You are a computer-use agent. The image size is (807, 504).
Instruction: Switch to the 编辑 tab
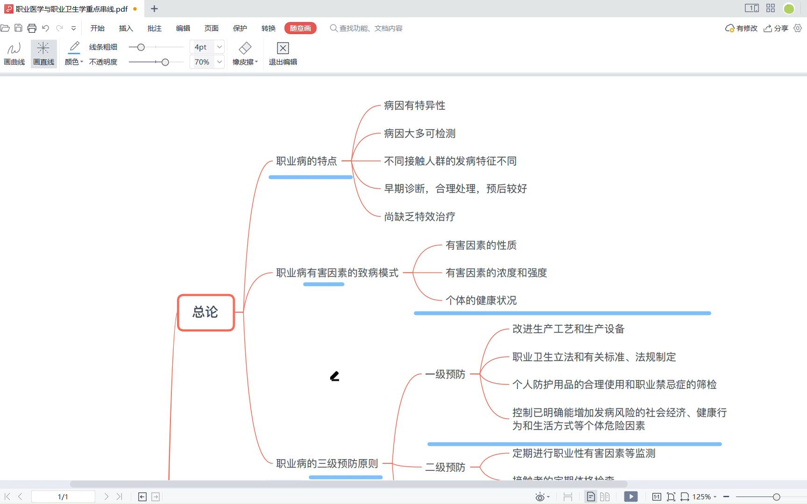[183, 28]
